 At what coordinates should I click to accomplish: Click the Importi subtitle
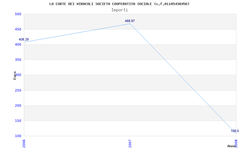(x=119, y=10)
